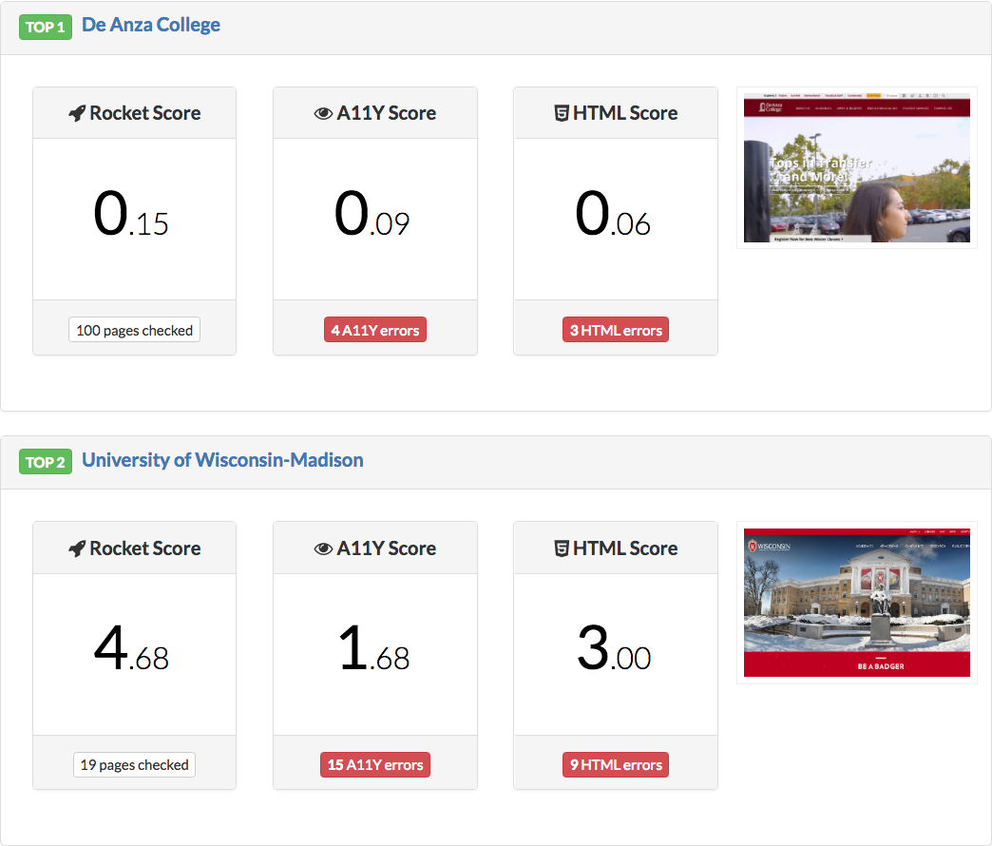992x846 pixels.
Task: Open the De Anza College website thumbnail
Action: coord(856,167)
